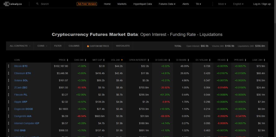Viewport: 276px width, 137px height.
Task: Open the ZCash ZEC coin link
Action: (x=21, y=88)
